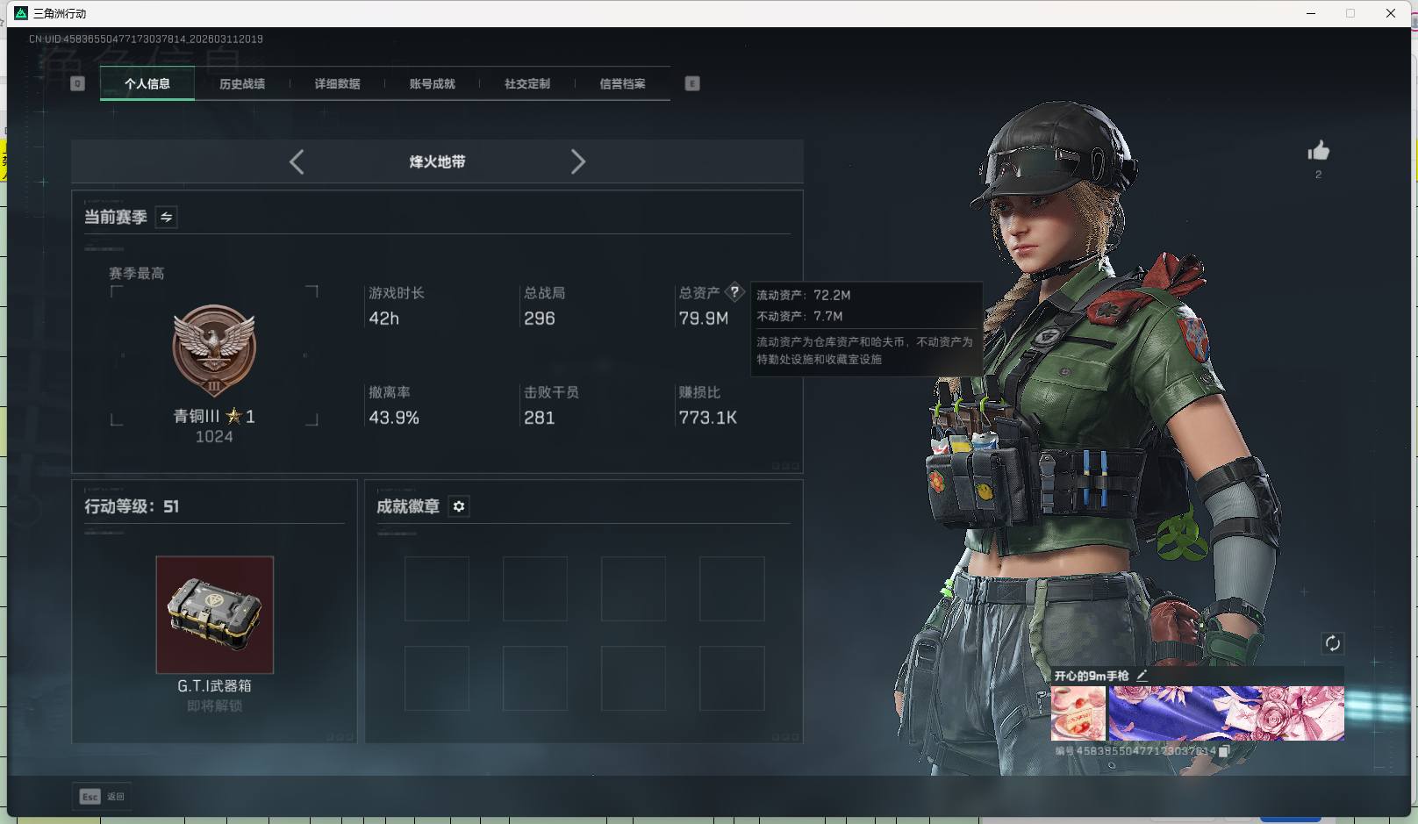This screenshot has width=1418, height=824.
Task: Edit the nickname 开心的9m手枪 with pencil icon
Action: [1142, 675]
